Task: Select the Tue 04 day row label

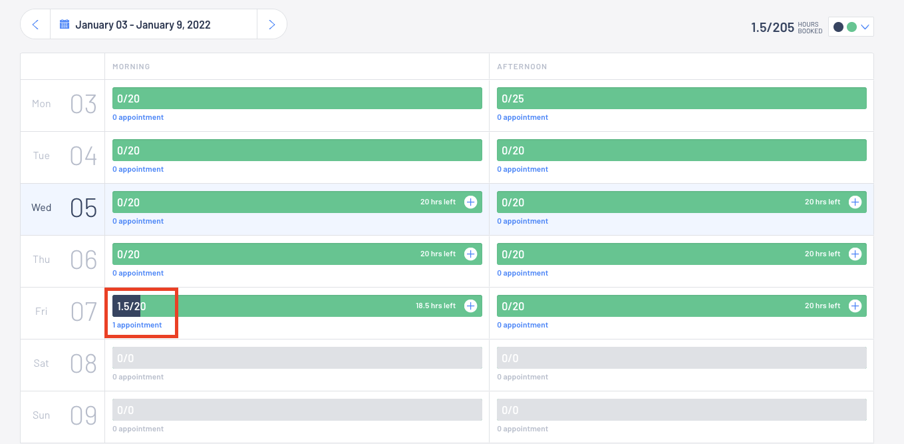Action: point(63,156)
